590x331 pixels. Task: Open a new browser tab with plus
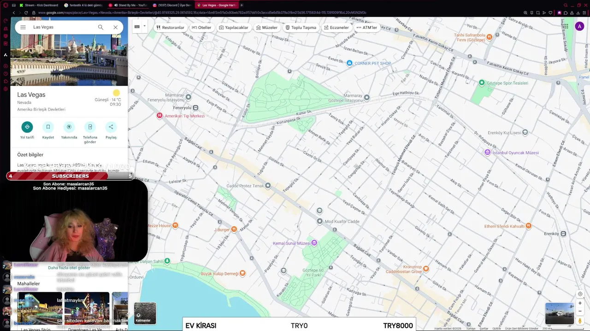(242, 5)
